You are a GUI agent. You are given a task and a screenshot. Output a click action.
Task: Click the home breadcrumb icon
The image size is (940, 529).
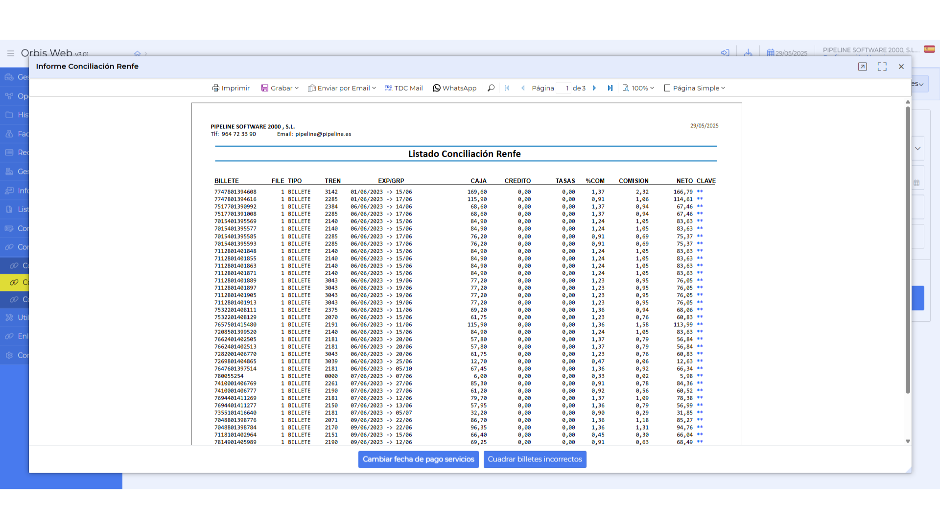(138, 53)
